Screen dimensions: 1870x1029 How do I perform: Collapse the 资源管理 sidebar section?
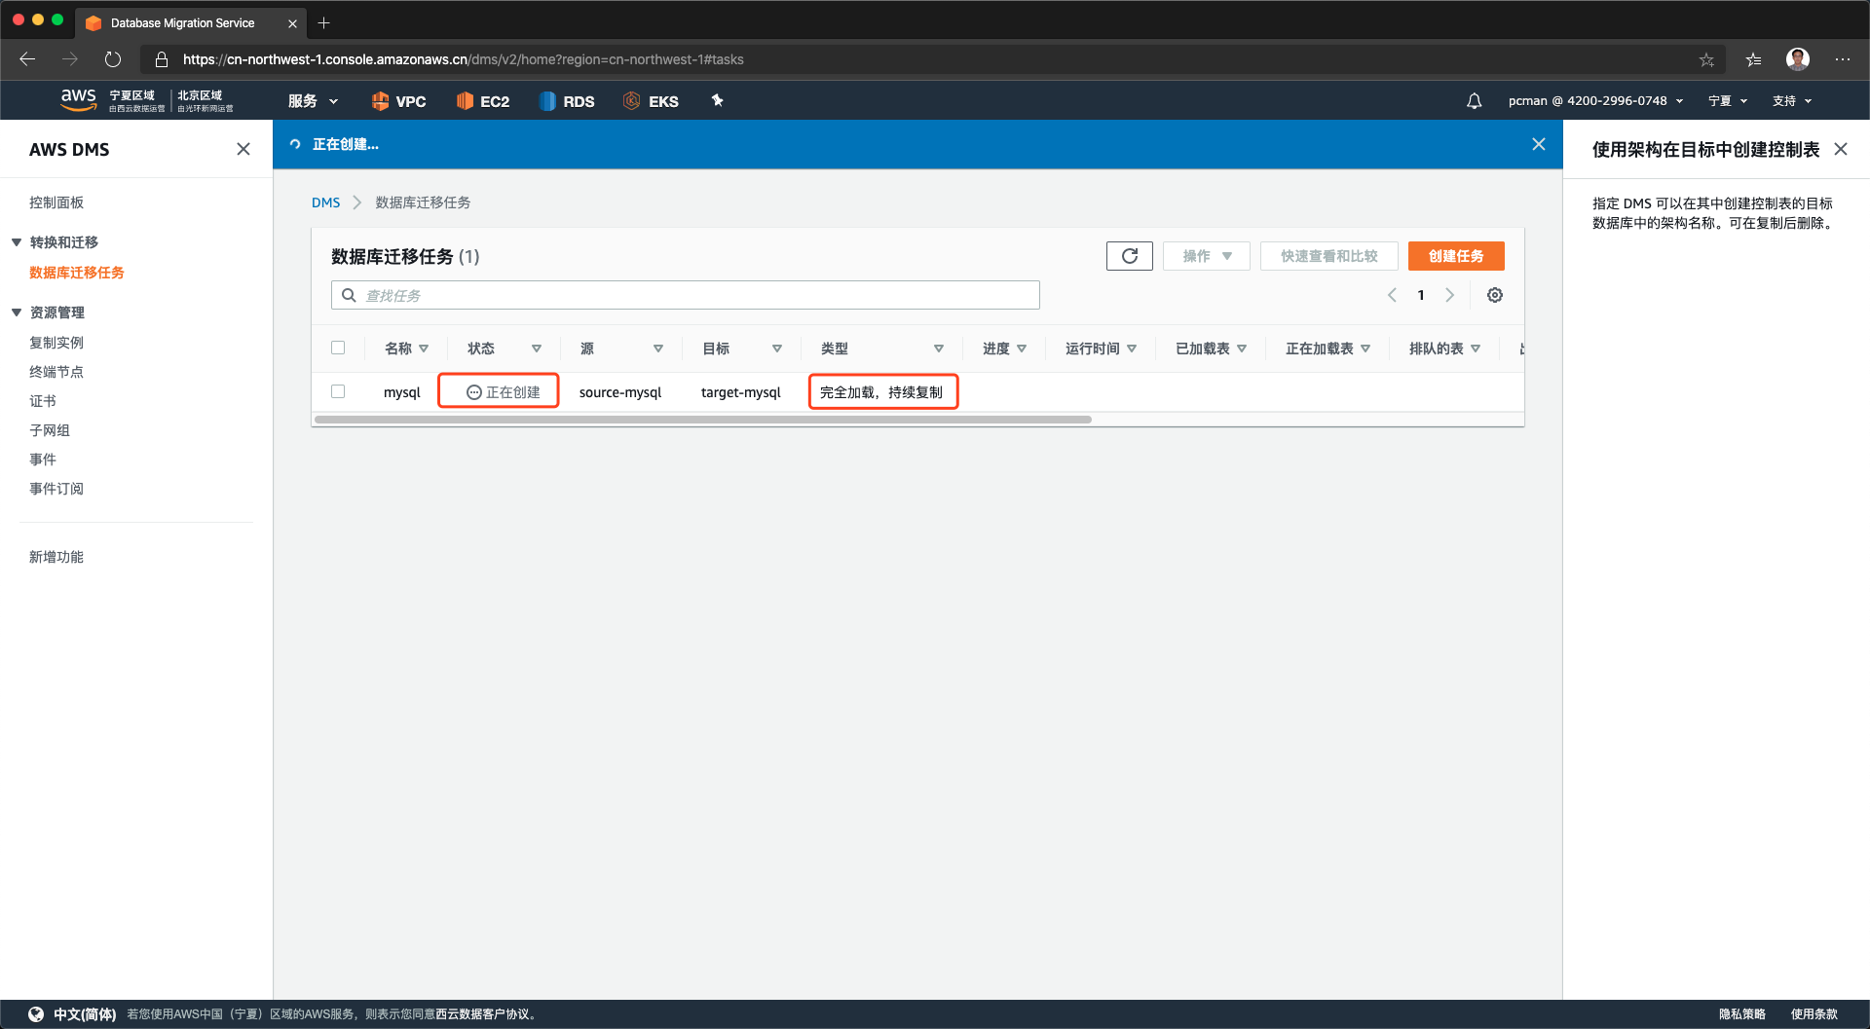(x=17, y=312)
